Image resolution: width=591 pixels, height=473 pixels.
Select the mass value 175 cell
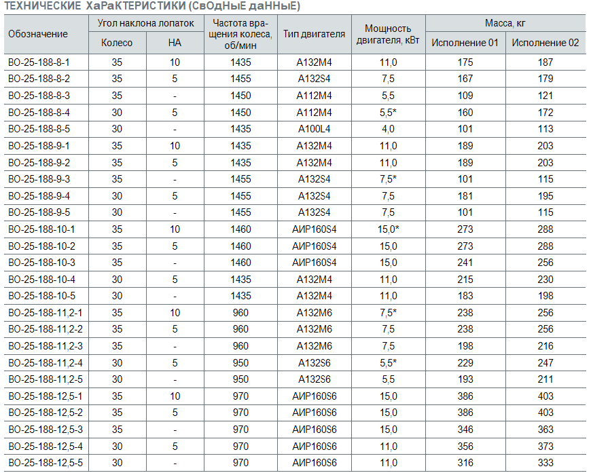pos(465,62)
